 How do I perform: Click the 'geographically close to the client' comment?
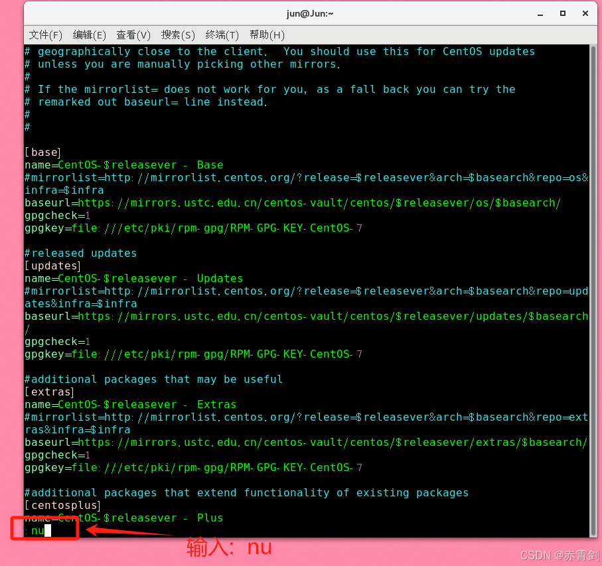coord(280,51)
